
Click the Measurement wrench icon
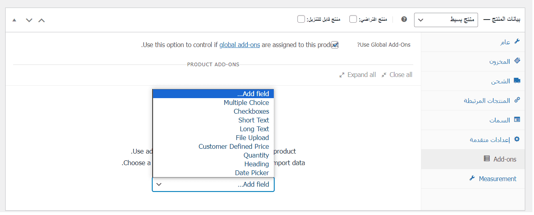pos(472,178)
